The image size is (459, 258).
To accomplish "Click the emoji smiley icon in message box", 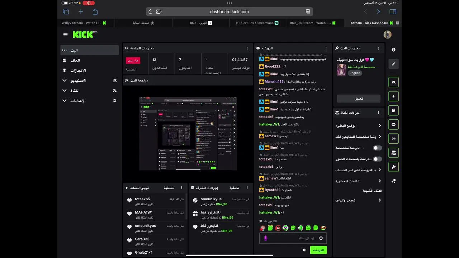I will (x=321, y=238).
